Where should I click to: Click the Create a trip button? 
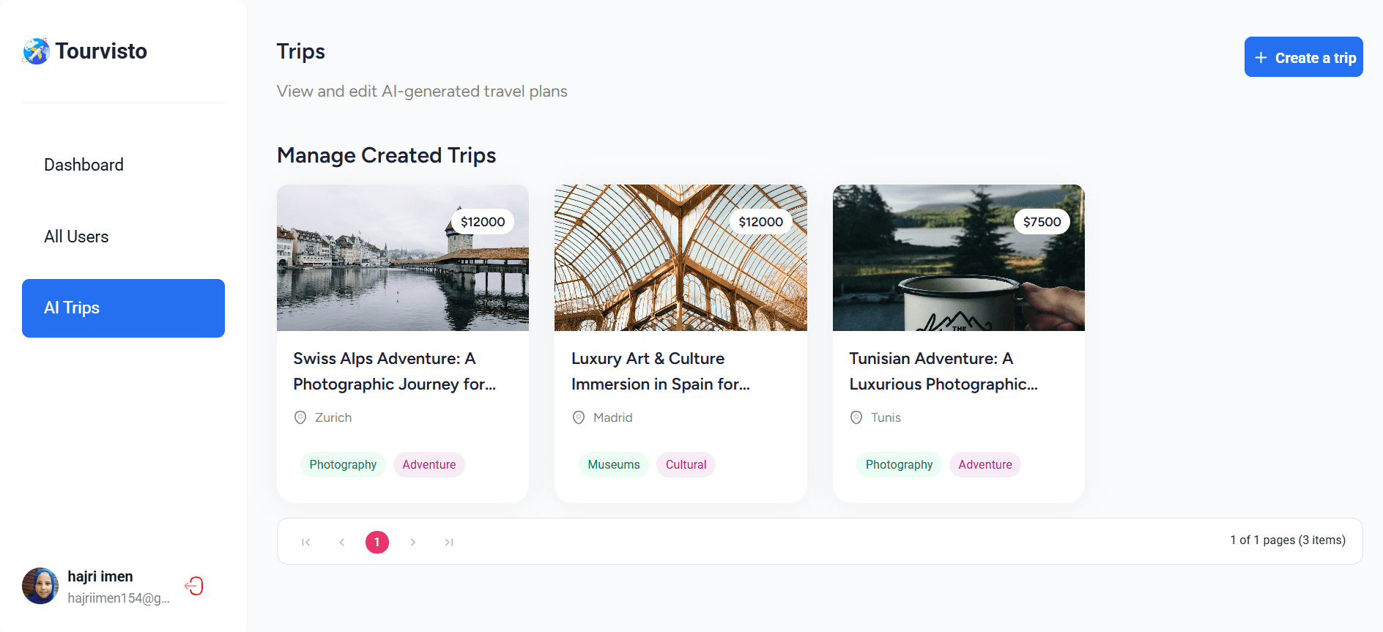tap(1303, 57)
